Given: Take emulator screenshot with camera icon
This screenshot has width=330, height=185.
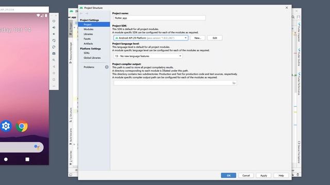Looking at the screenshot, I should pyautogui.click(x=54, y=53).
